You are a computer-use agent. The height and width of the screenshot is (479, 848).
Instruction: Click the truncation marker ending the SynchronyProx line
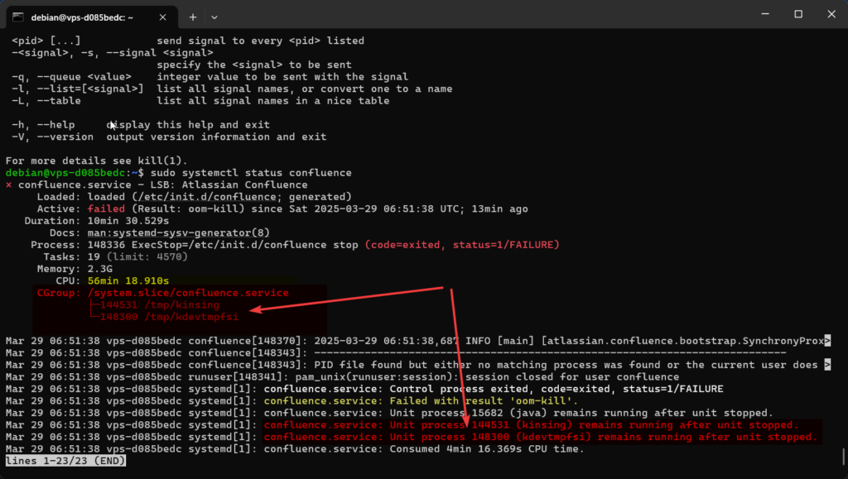click(827, 341)
